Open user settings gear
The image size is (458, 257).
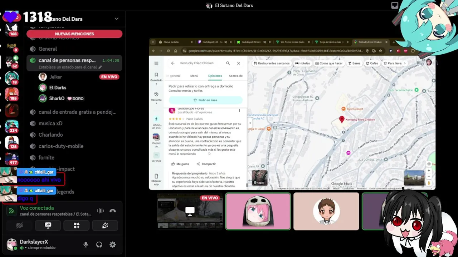[x=113, y=245]
